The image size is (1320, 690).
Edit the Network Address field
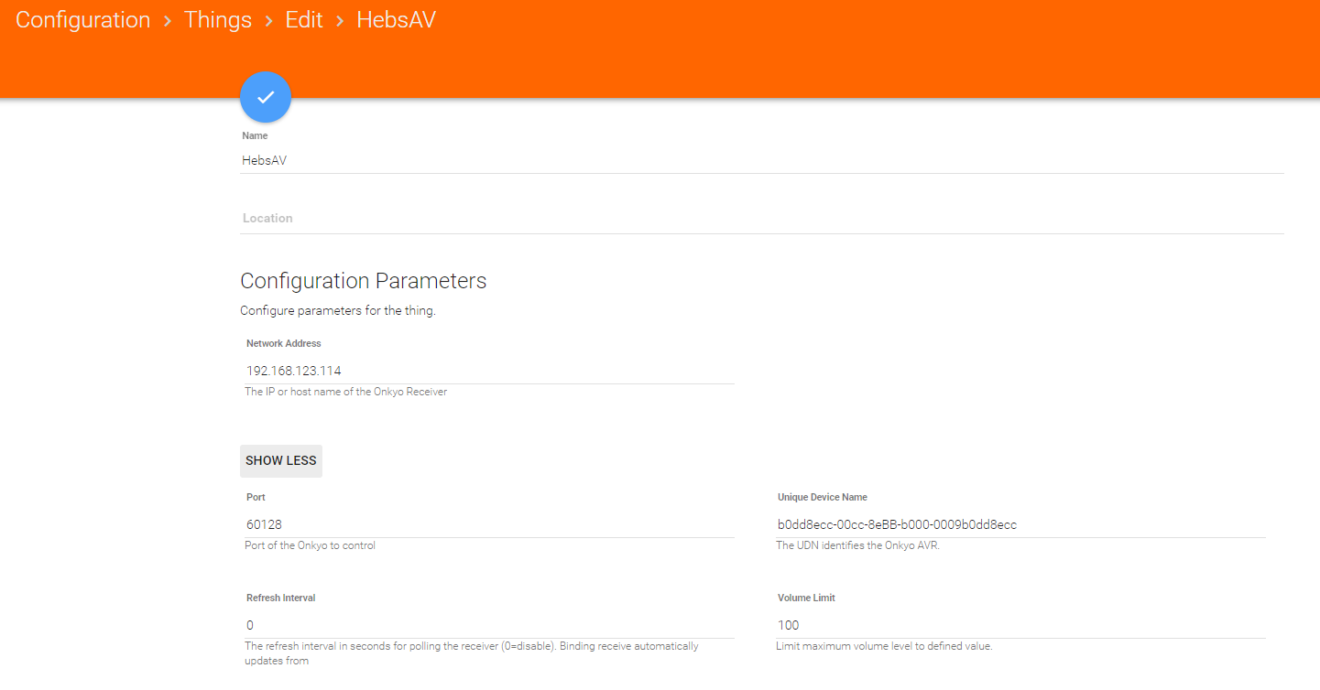489,371
